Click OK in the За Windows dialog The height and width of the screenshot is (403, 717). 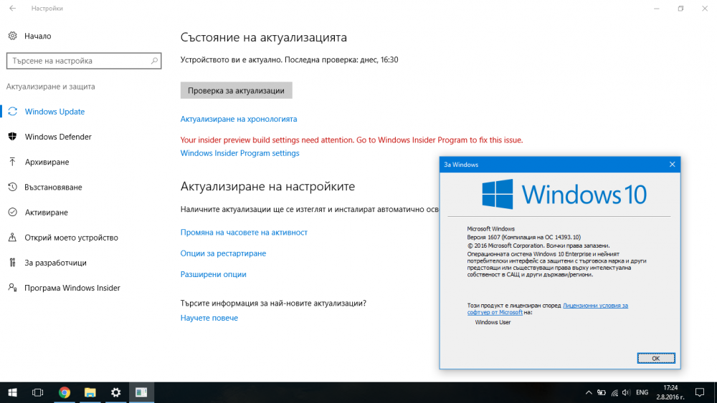656,359
